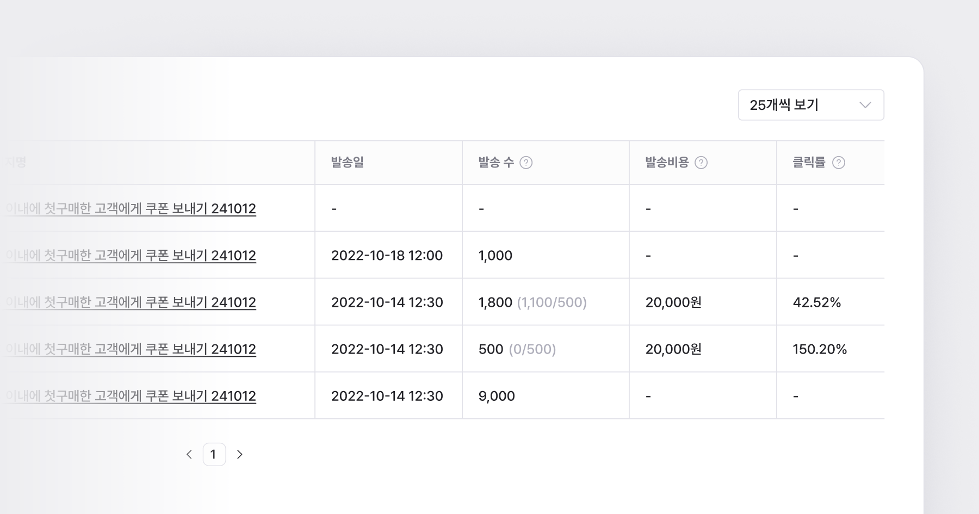Click the 발송일 column header
This screenshot has height=514, width=979.
click(347, 163)
